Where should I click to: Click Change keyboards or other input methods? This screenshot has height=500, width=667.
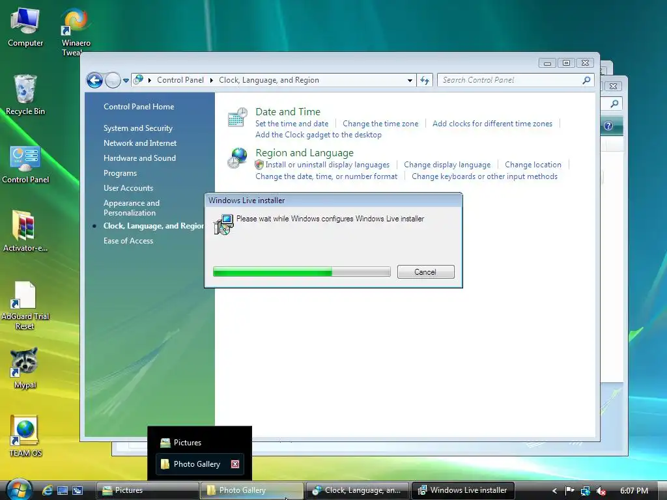click(485, 176)
